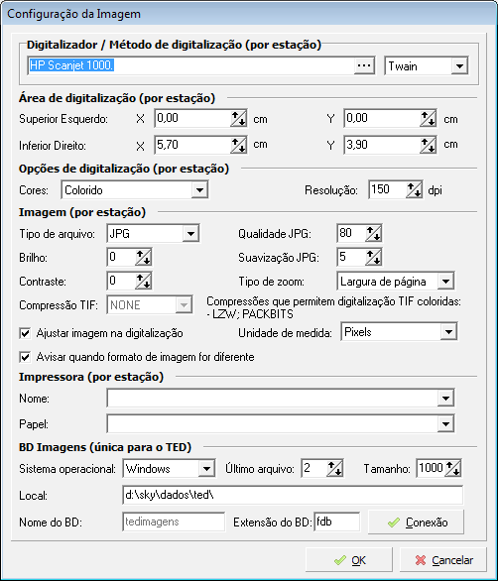Click into the Local path field

[293, 495]
